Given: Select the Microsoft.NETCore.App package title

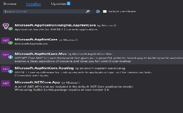Looking at the screenshot, I should click(37, 82).
